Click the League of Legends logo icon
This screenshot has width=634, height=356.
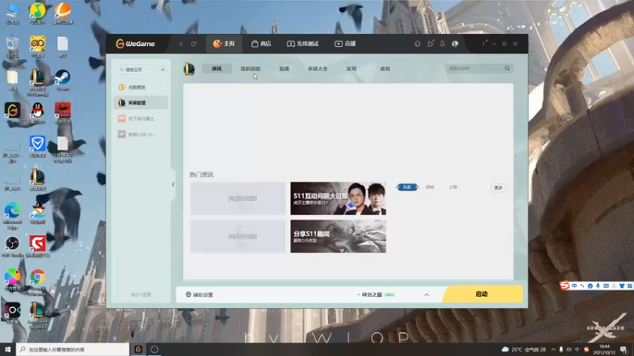(189, 69)
